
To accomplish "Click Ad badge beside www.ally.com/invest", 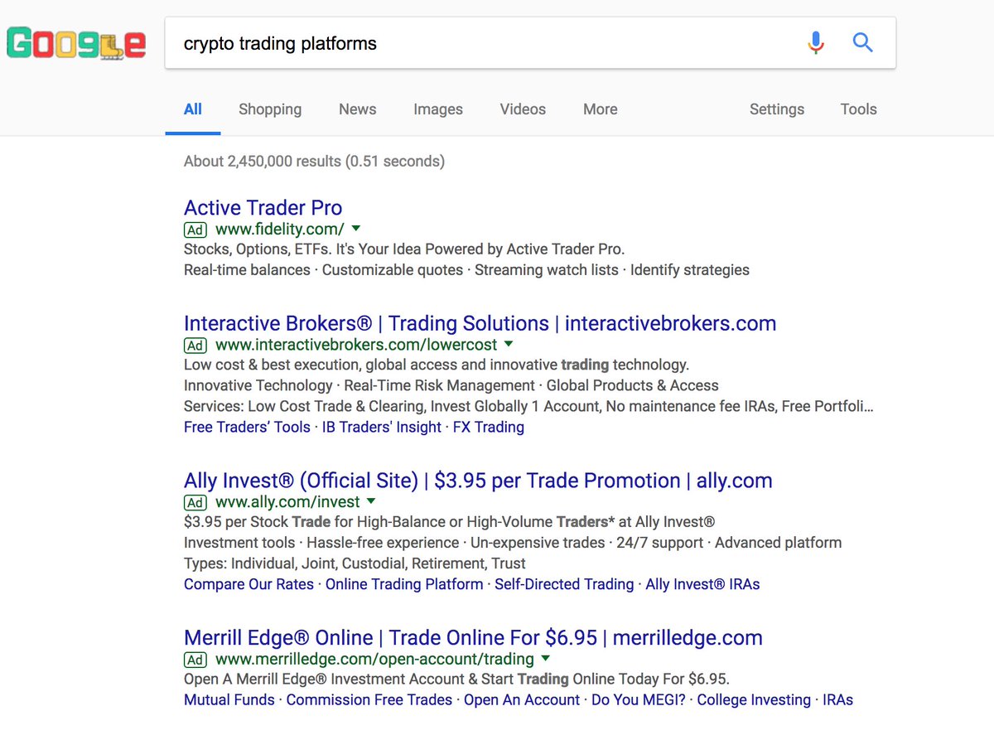I will click(195, 502).
